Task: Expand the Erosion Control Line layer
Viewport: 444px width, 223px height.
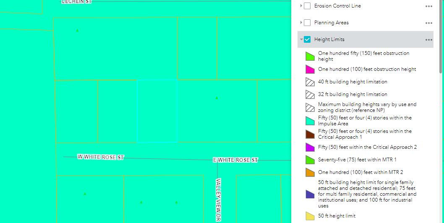Action: tap(301, 6)
